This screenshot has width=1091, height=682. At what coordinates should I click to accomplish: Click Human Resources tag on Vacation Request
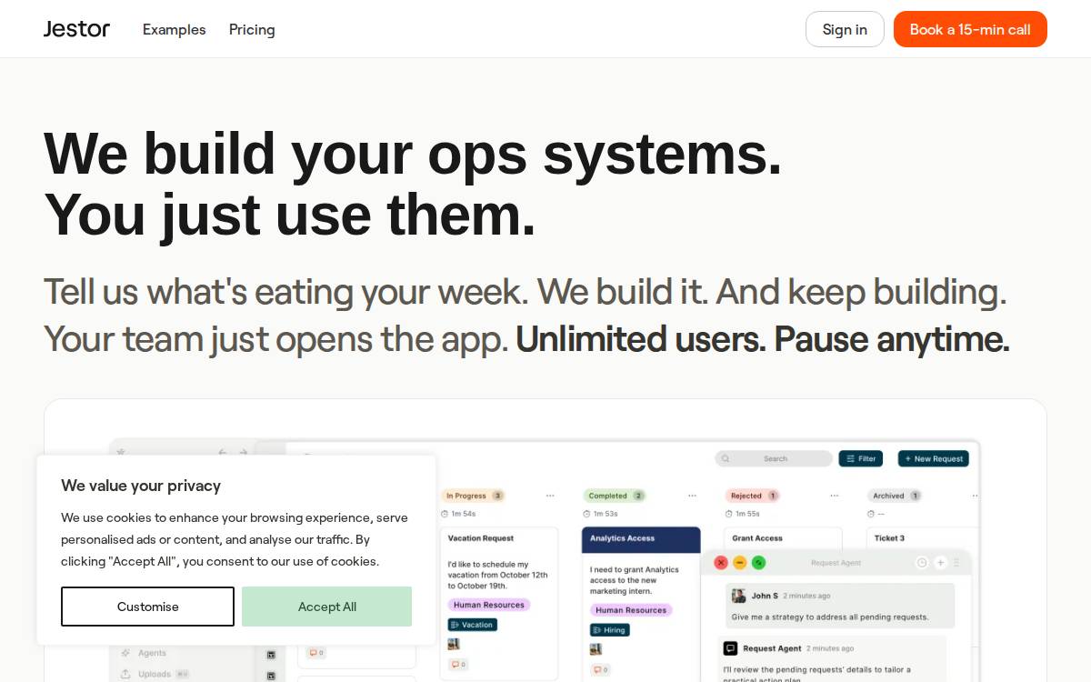point(489,605)
